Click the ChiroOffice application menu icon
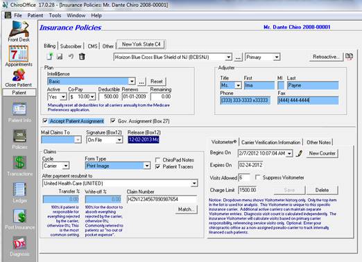362x262 pixels. tap(8, 15)
